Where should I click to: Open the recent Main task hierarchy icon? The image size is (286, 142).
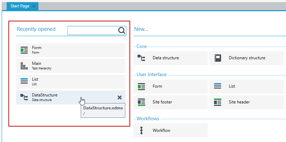point(24,66)
